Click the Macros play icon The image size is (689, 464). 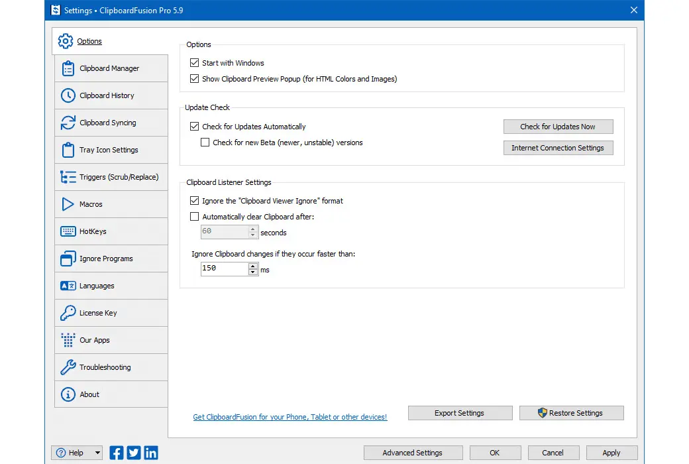[x=68, y=204]
